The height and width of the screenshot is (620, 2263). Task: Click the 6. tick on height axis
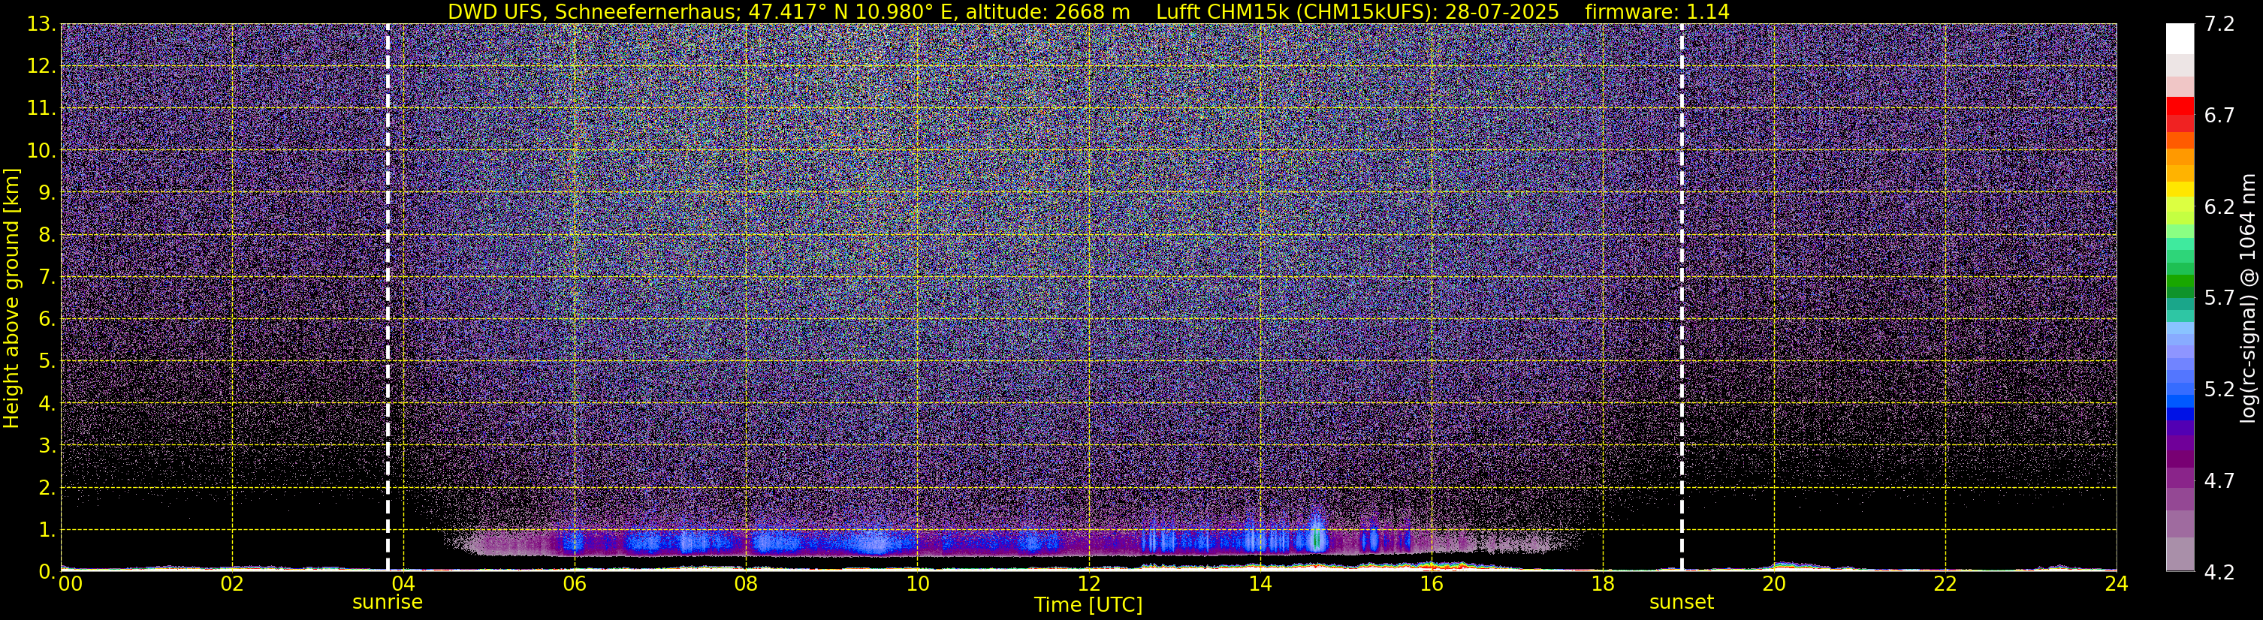tap(47, 320)
